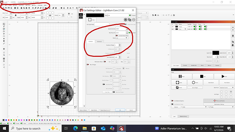
Task: Select the position marker pin tool
Action: 4,41
